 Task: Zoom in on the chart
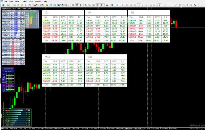tap(86, 5)
